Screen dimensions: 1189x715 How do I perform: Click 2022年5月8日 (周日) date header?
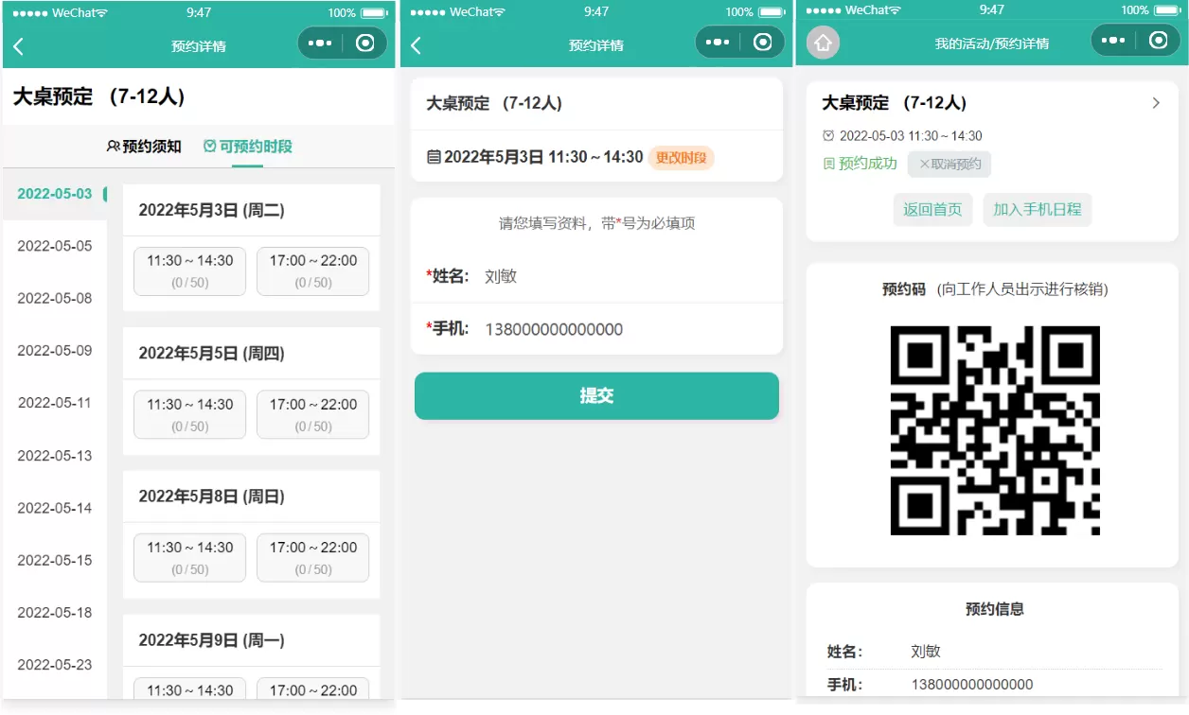[x=212, y=497]
